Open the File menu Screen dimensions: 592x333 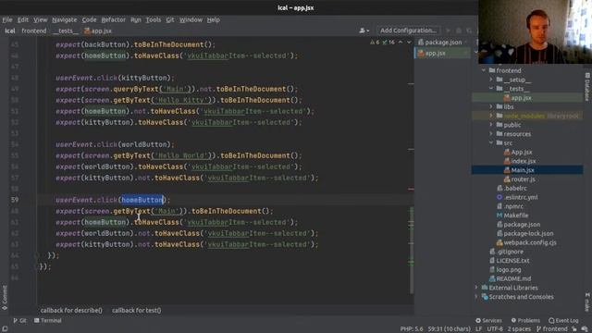(7, 20)
